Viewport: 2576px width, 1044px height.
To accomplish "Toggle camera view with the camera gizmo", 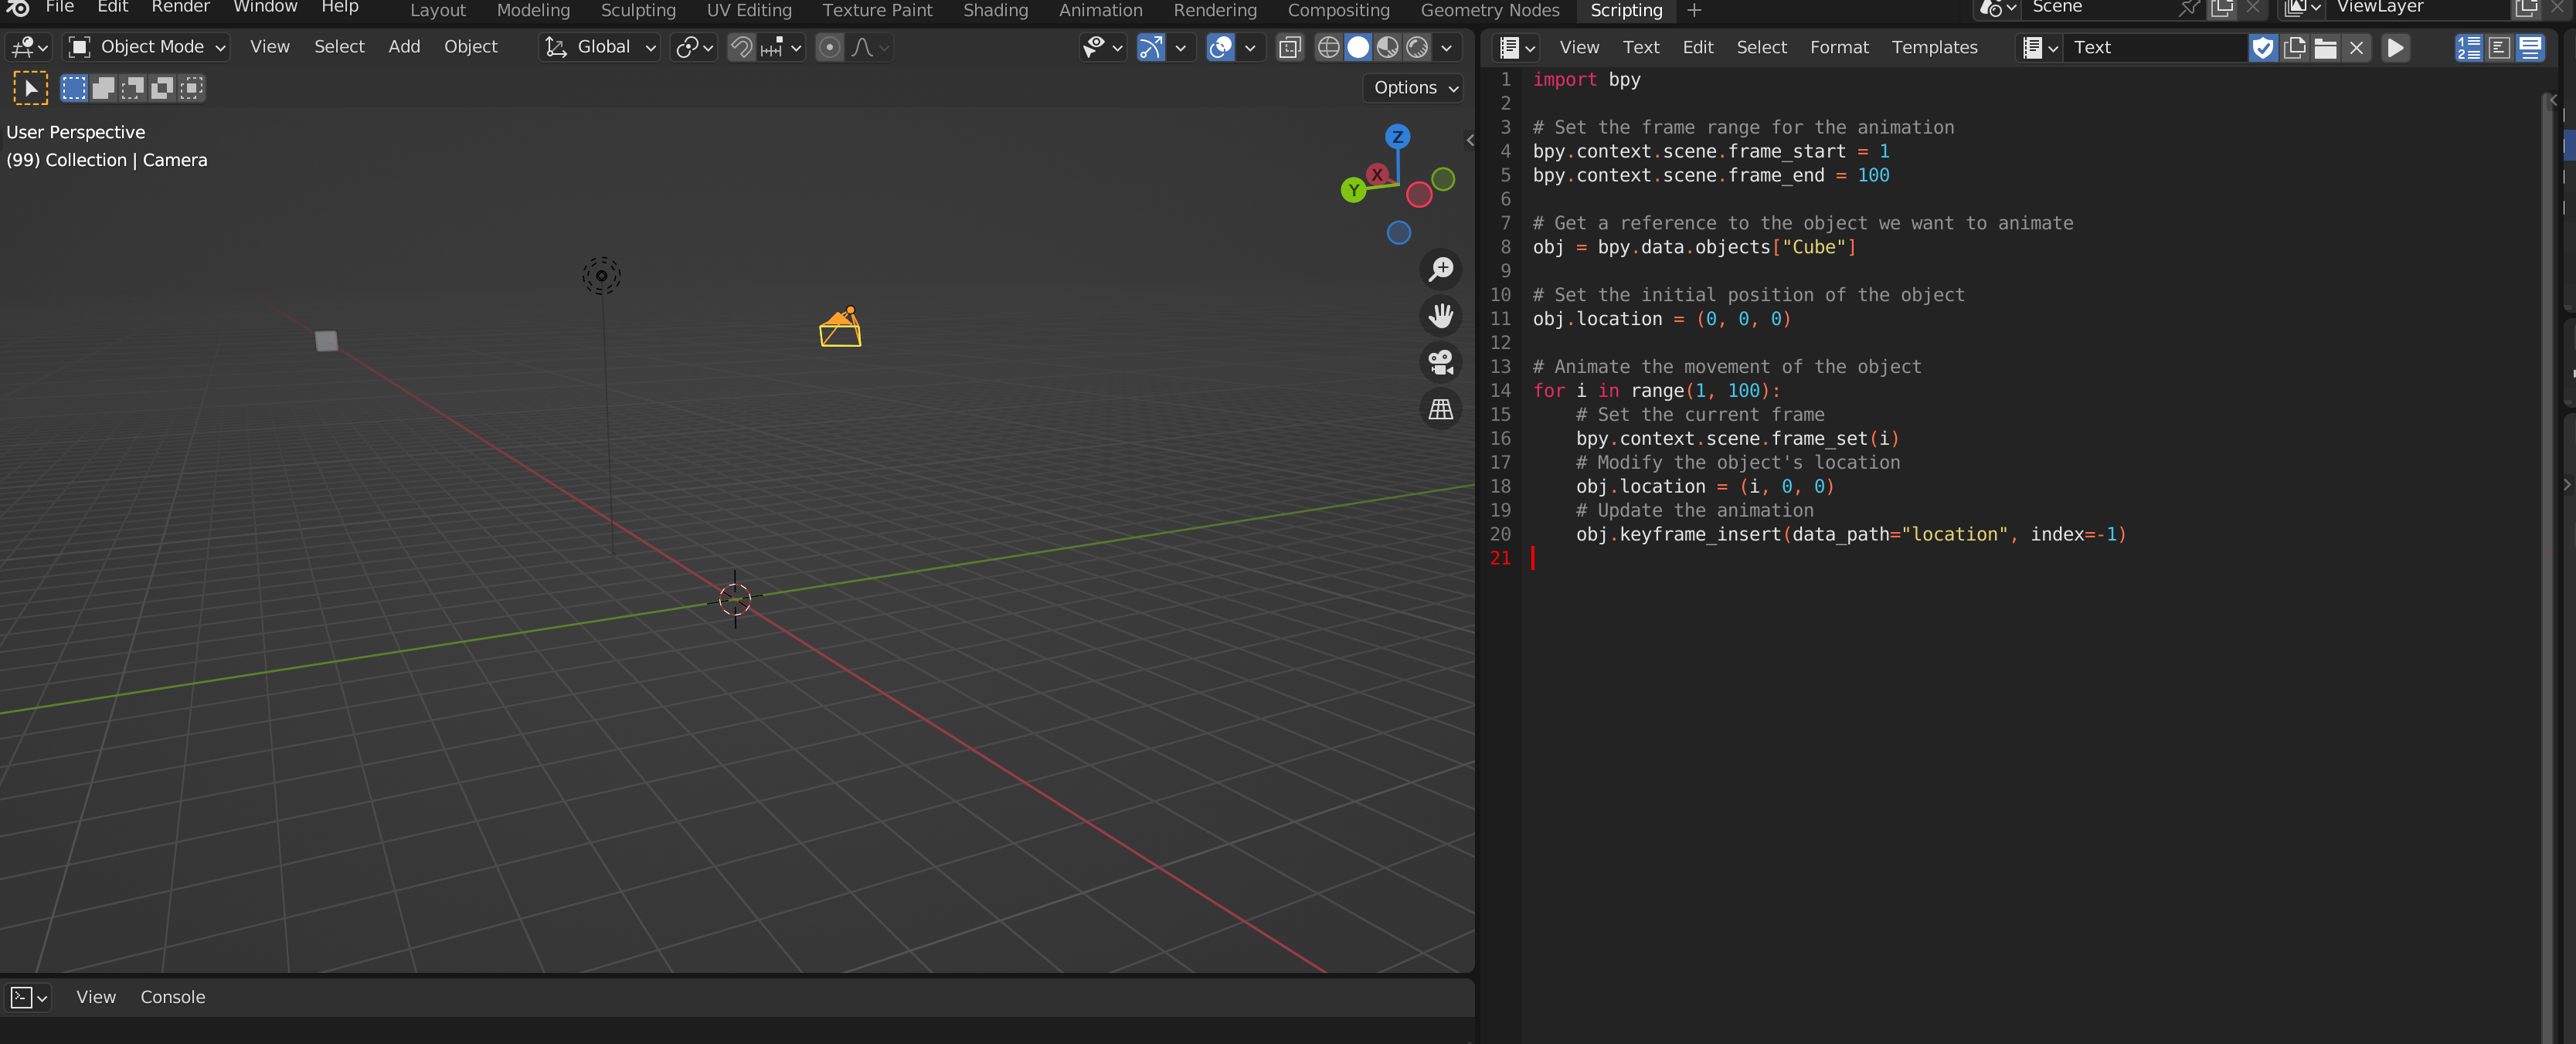I will (1440, 361).
